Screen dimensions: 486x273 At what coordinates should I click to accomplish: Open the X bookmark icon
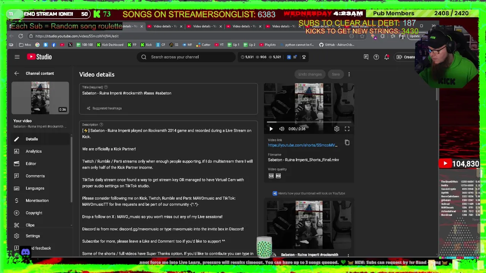click(x=70, y=45)
